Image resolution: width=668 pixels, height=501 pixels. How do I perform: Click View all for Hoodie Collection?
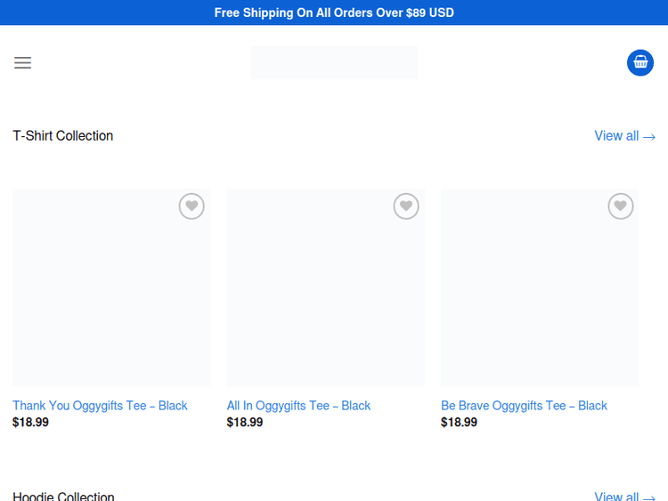click(x=624, y=497)
